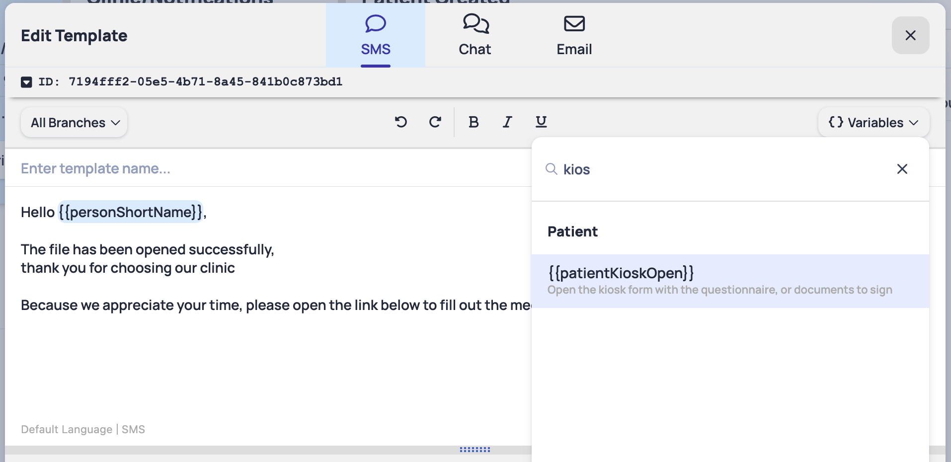Click the search magnifier icon
Viewport: 951px width, 462px height.
(x=551, y=169)
